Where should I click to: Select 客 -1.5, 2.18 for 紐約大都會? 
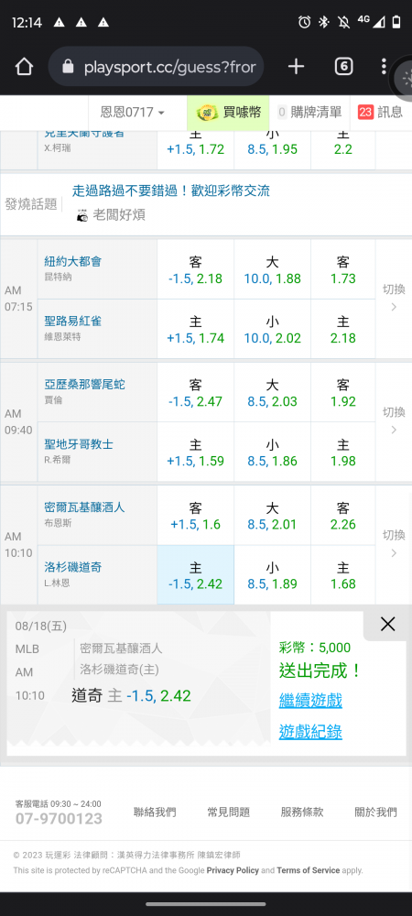click(196, 270)
